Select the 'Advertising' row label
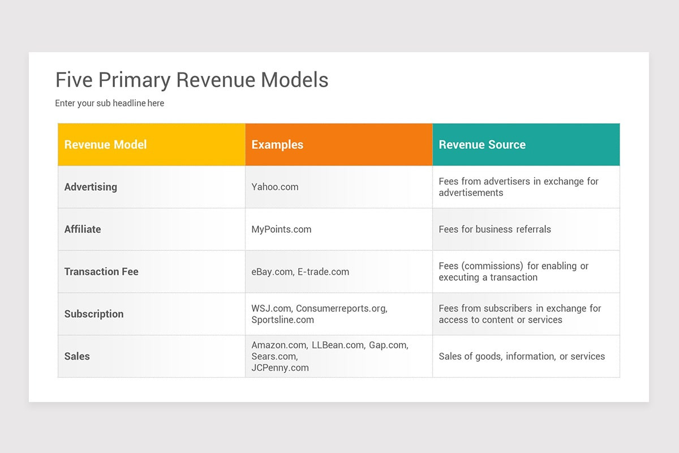 tap(91, 187)
